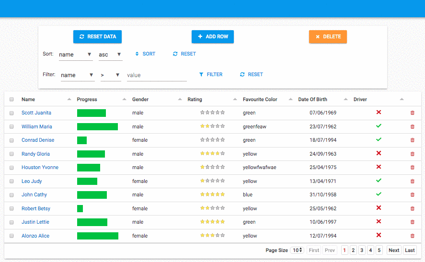Click the progress bar for William Maria
This screenshot has width=425, height=262.
click(x=97, y=126)
